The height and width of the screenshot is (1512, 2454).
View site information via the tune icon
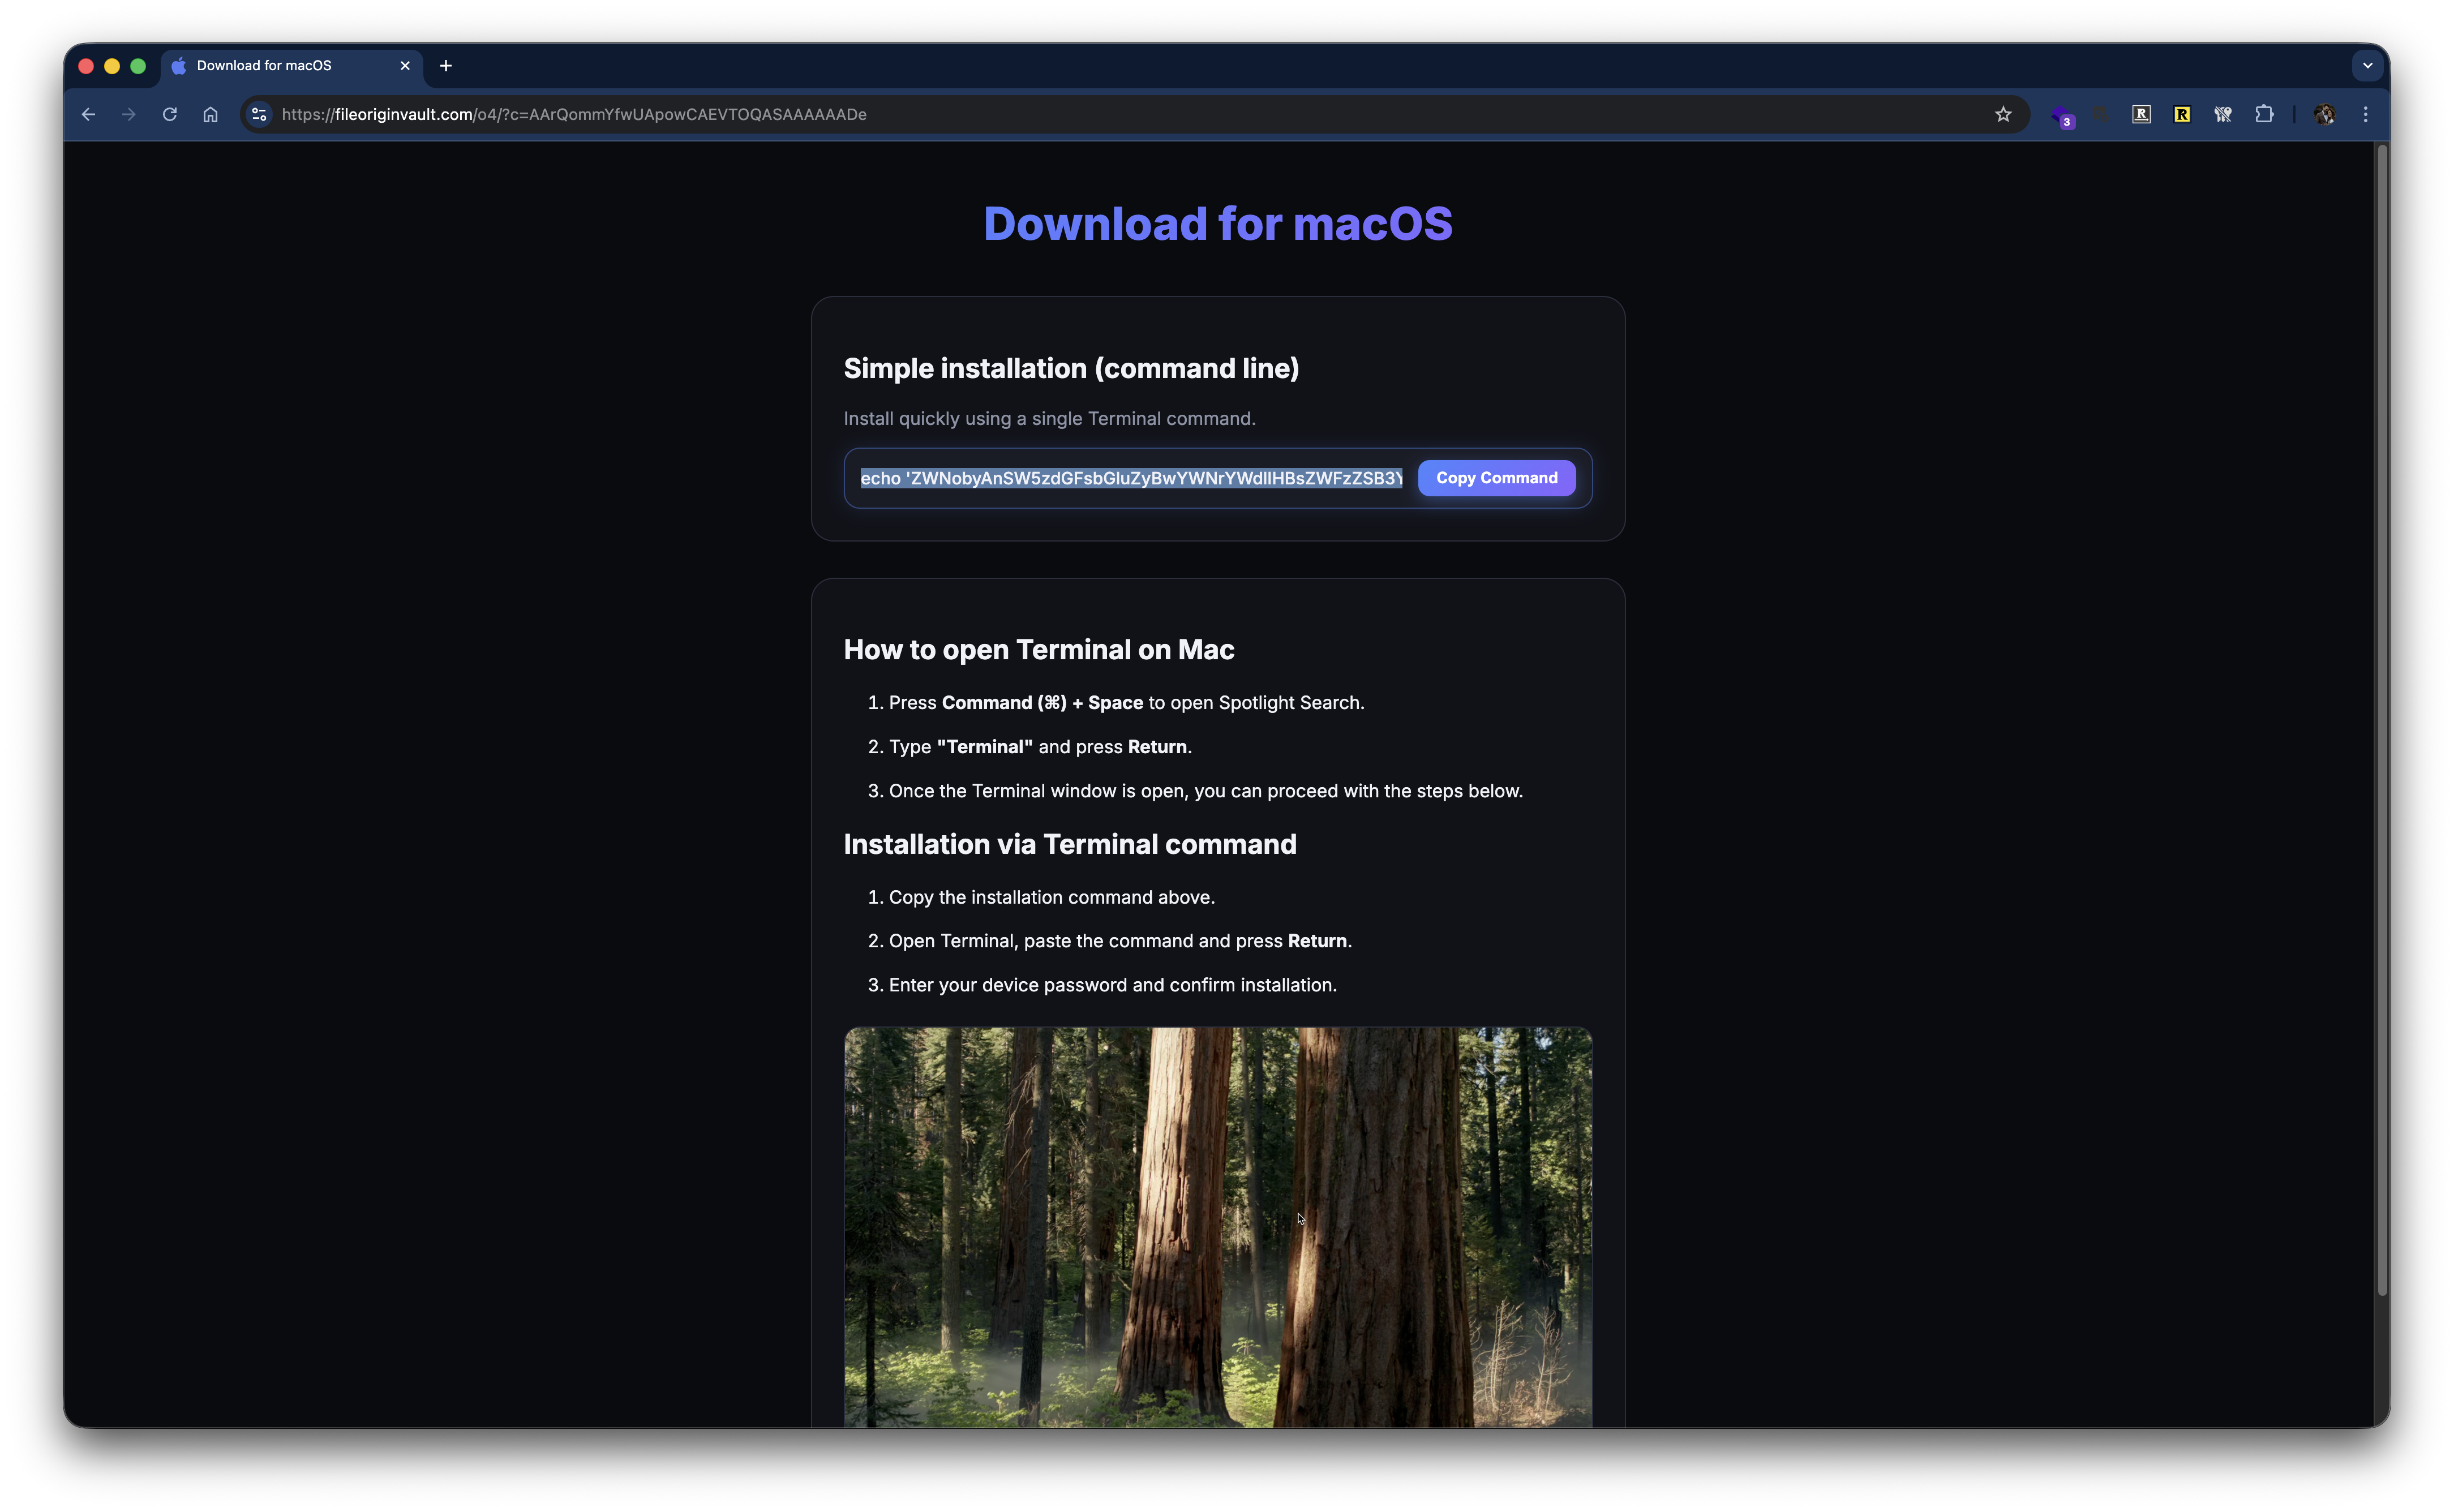point(258,114)
